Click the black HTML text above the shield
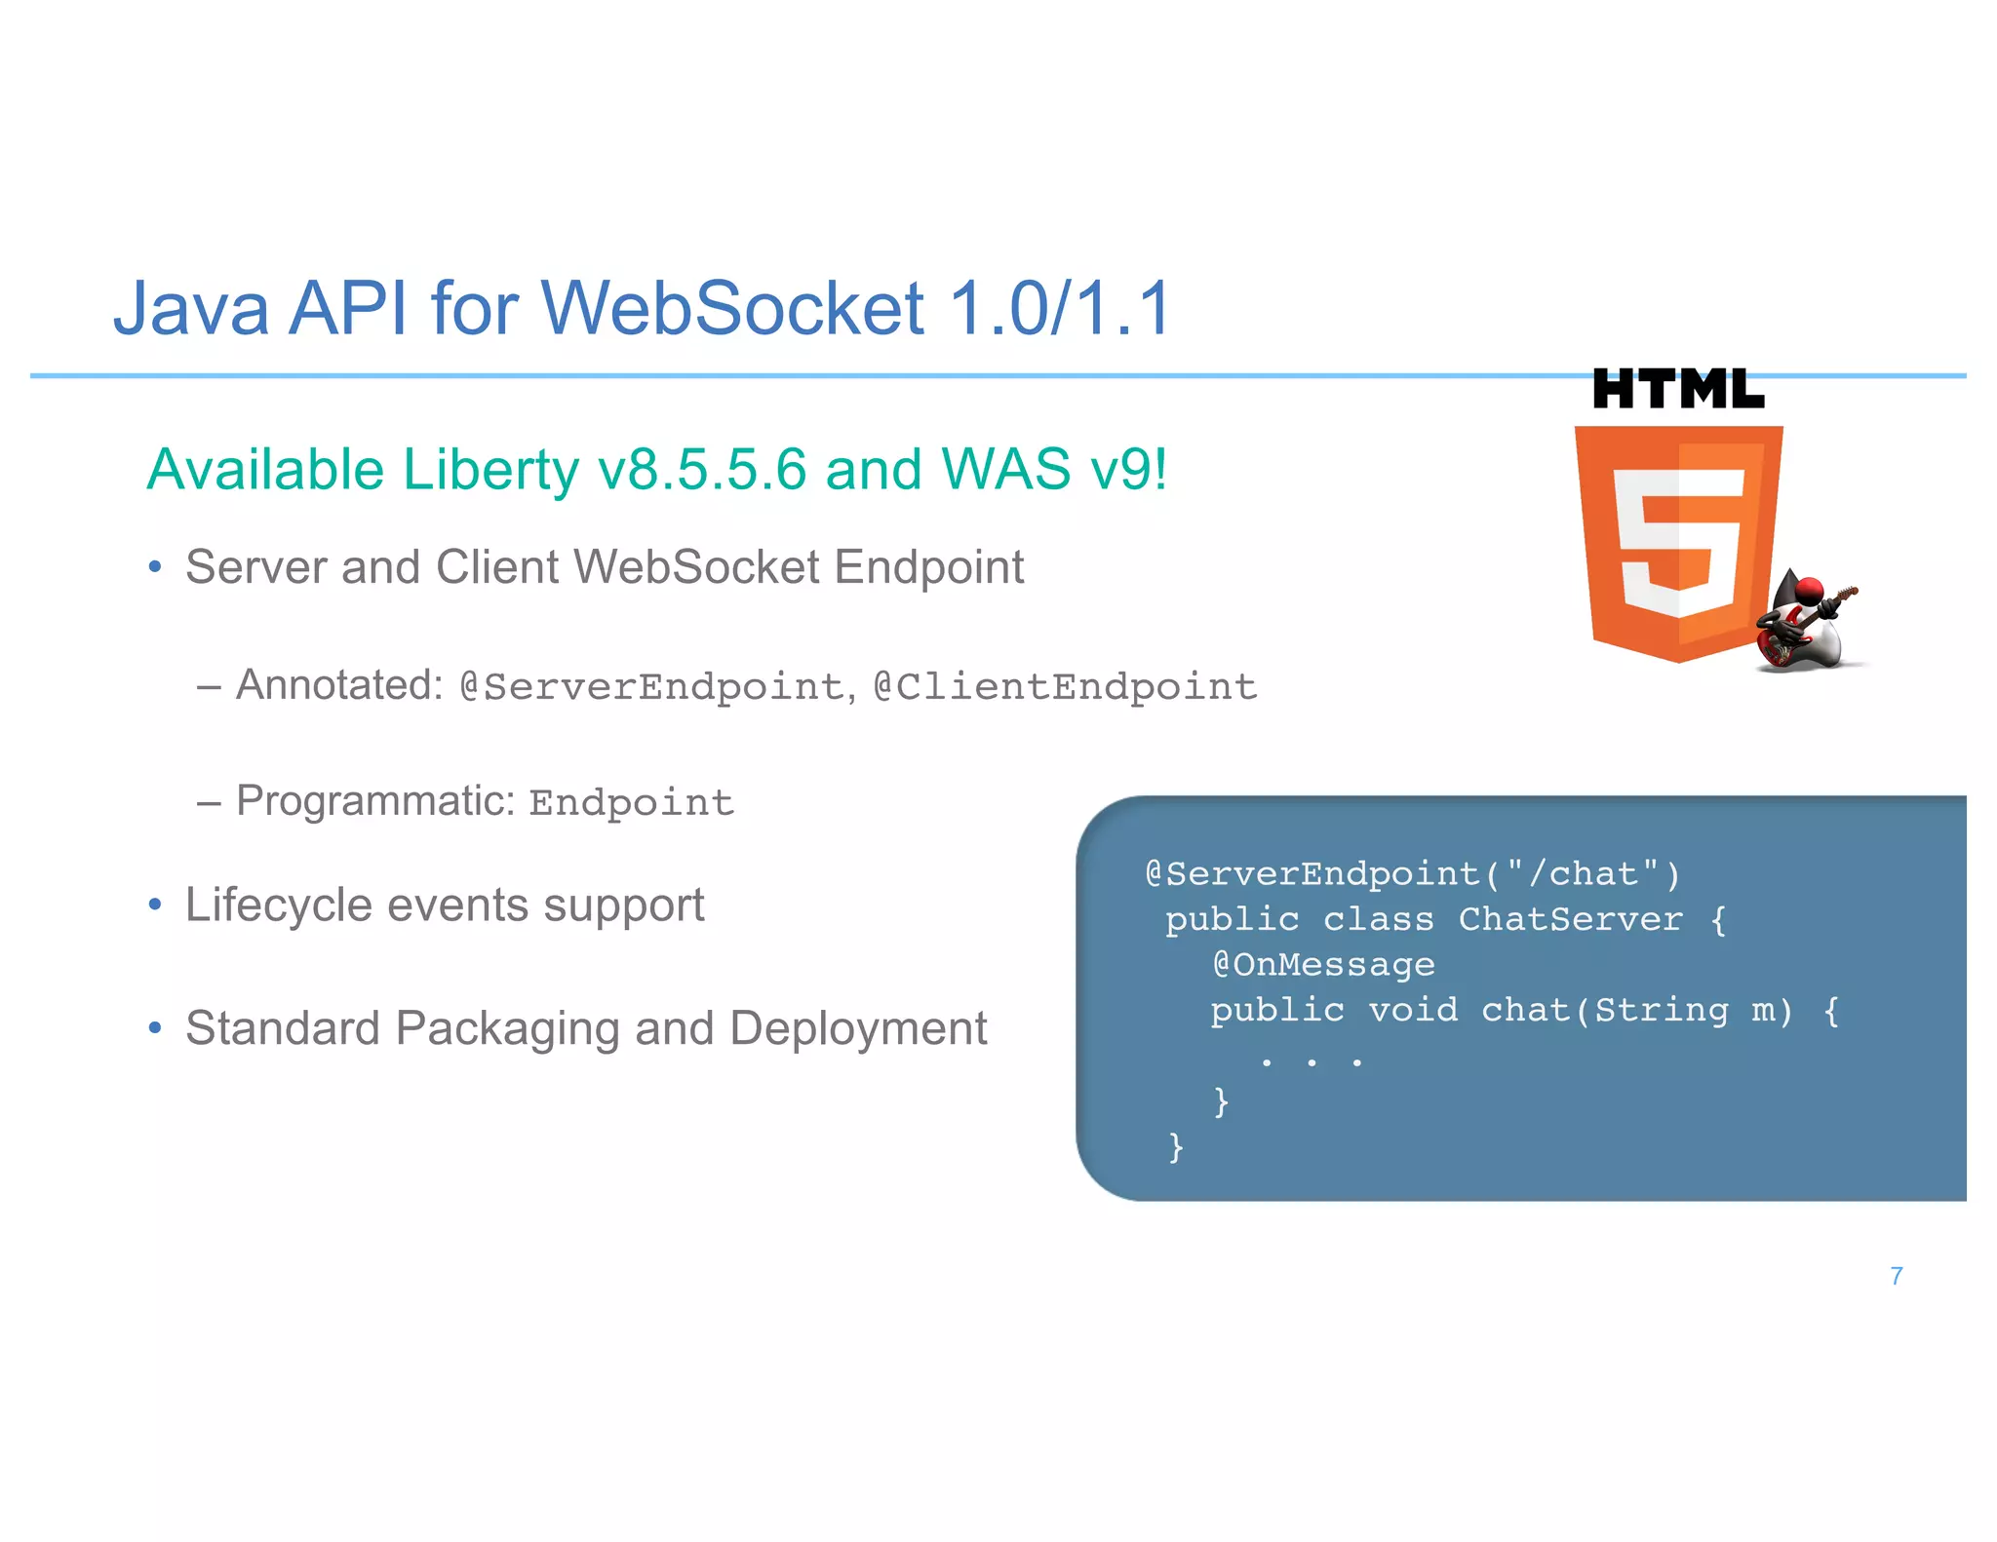Screen dimensions: 1997x1542 [x=1677, y=389]
